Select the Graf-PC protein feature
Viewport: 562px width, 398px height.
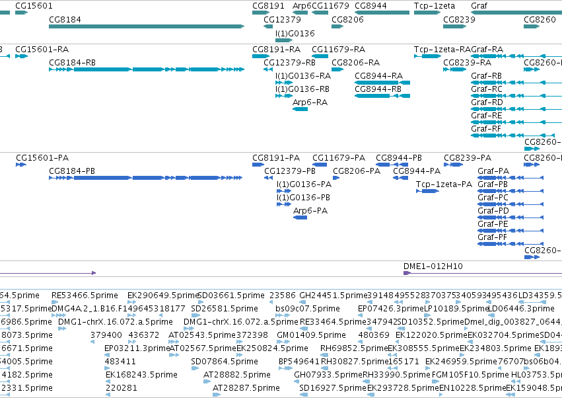pyautogui.click(x=510, y=204)
